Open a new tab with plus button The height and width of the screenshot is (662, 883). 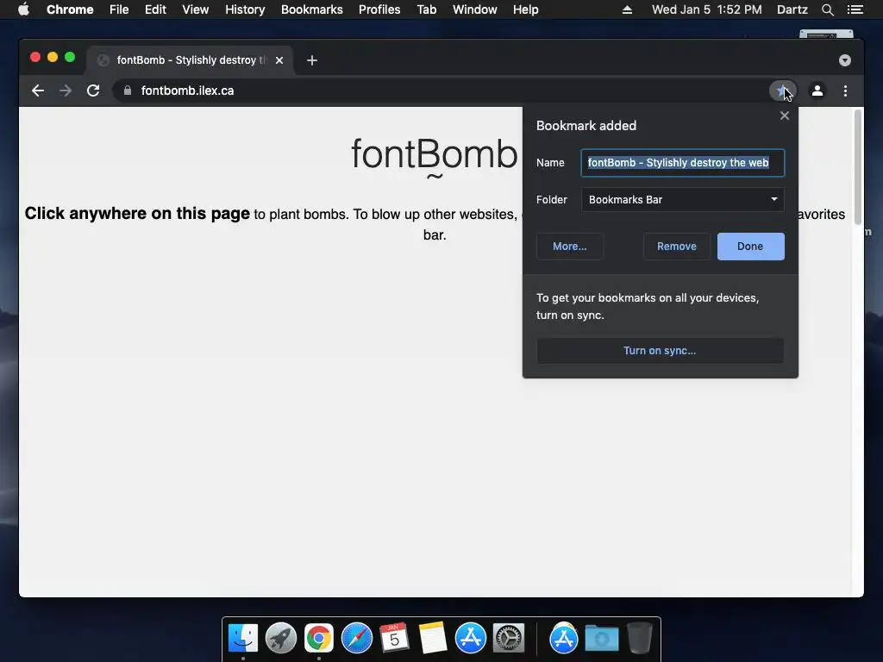pos(312,60)
